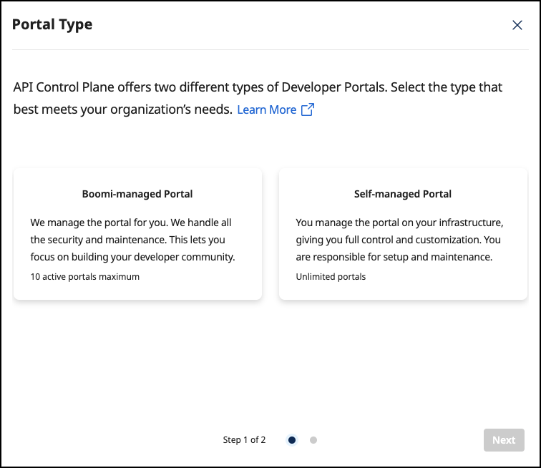Viewport: 541px width, 468px height.
Task: Click the active first step dot
Action: (x=292, y=440)
